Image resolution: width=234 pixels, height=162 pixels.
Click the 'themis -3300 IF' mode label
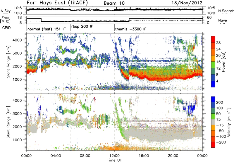[131, 29]
